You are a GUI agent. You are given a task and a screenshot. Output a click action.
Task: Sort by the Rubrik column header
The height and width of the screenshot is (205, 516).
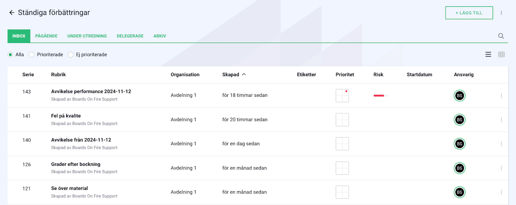pyautogui.click(x=58, y=74)
